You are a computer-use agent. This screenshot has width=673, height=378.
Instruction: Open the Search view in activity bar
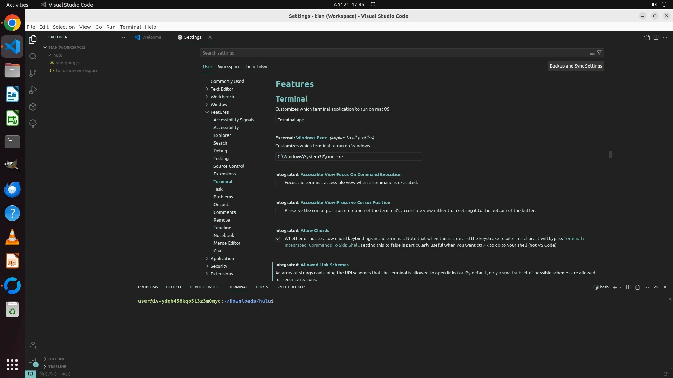click(x=33, y=56)
